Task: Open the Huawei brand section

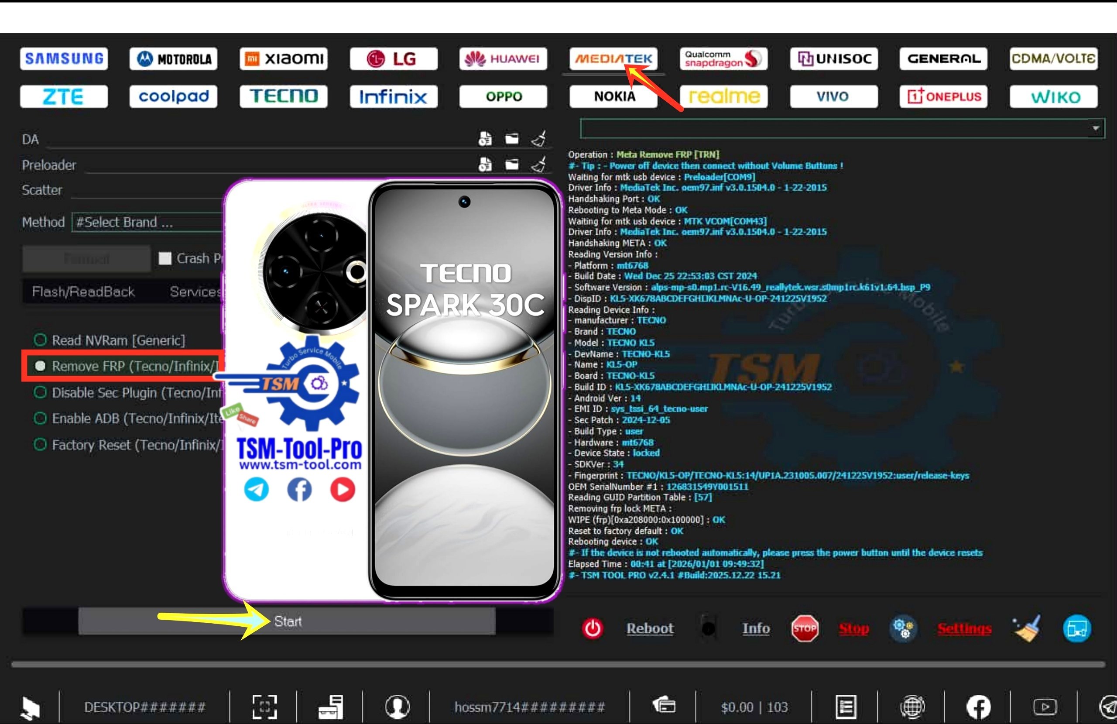Action: [503, 58]
